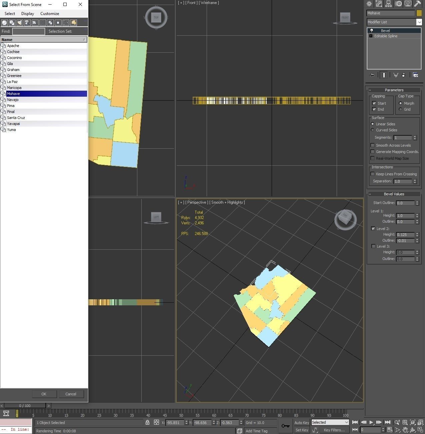
Task: Uncheck the Start capping checkbox
Action: (x=374, y=103)
